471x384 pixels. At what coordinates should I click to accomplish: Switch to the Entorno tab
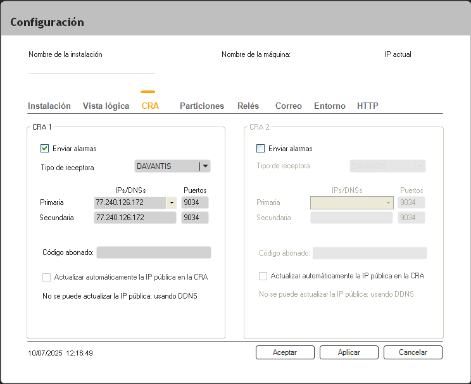pos(330,106)
